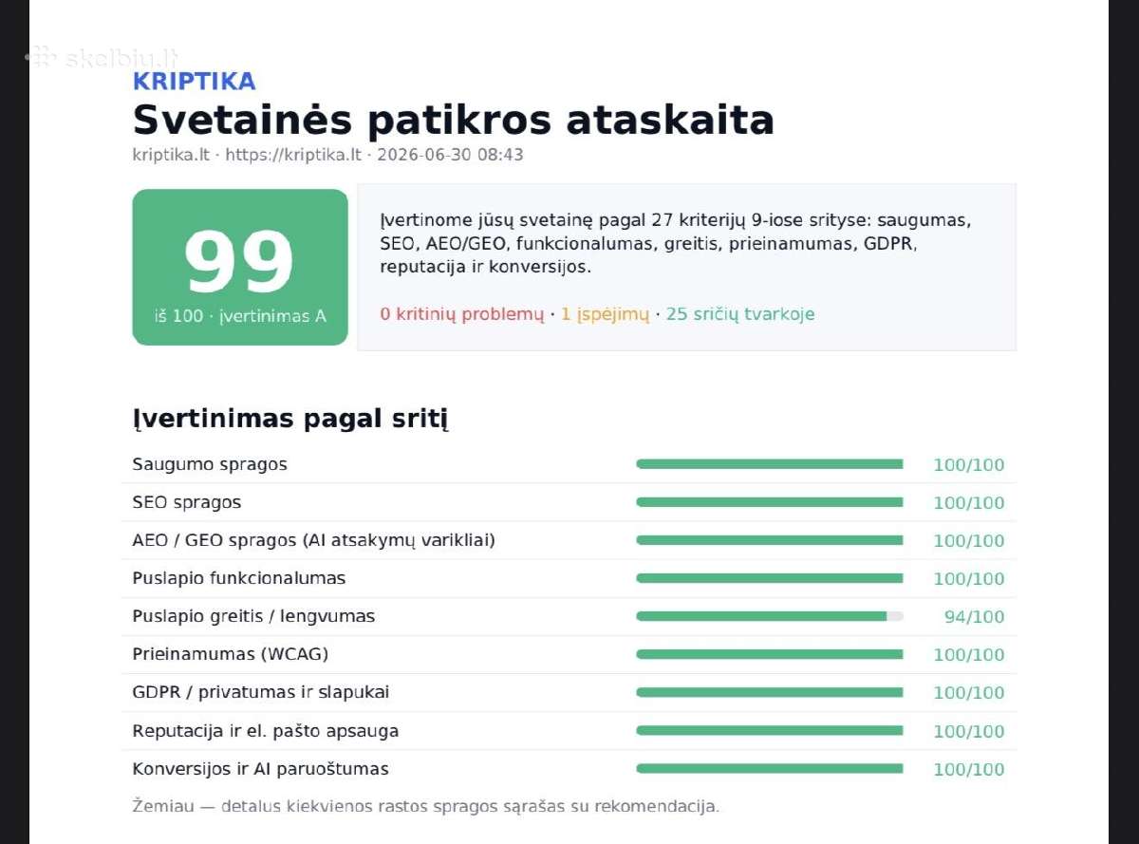Click the 94/100 score value
This screenshot has width=1139, height=844.
click(x=974, y=617)
